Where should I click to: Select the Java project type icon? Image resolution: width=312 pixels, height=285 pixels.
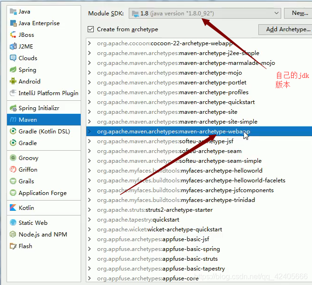pyautogui.click(x=13, y=12)
